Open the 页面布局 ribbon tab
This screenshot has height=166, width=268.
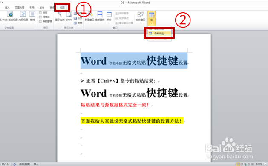[x=20, y=8]
